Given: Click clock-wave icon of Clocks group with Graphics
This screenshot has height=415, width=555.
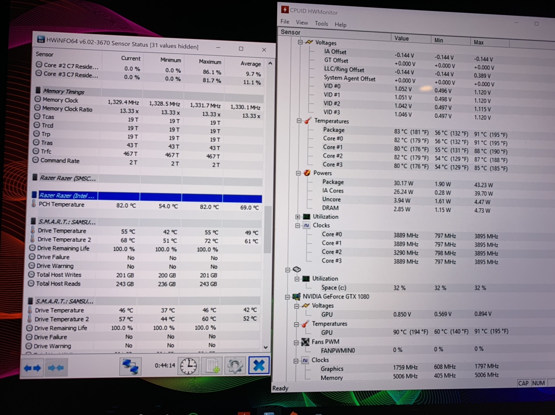Looking at the screenshot, I should coord(305,360).
